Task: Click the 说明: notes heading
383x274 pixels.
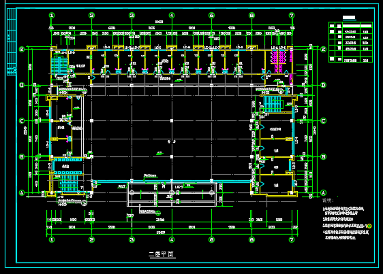Action: [328, 201]
